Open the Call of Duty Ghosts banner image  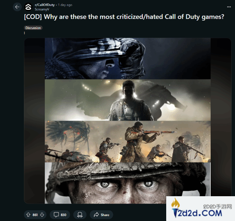pyautogui.click(x=128, y=59)
